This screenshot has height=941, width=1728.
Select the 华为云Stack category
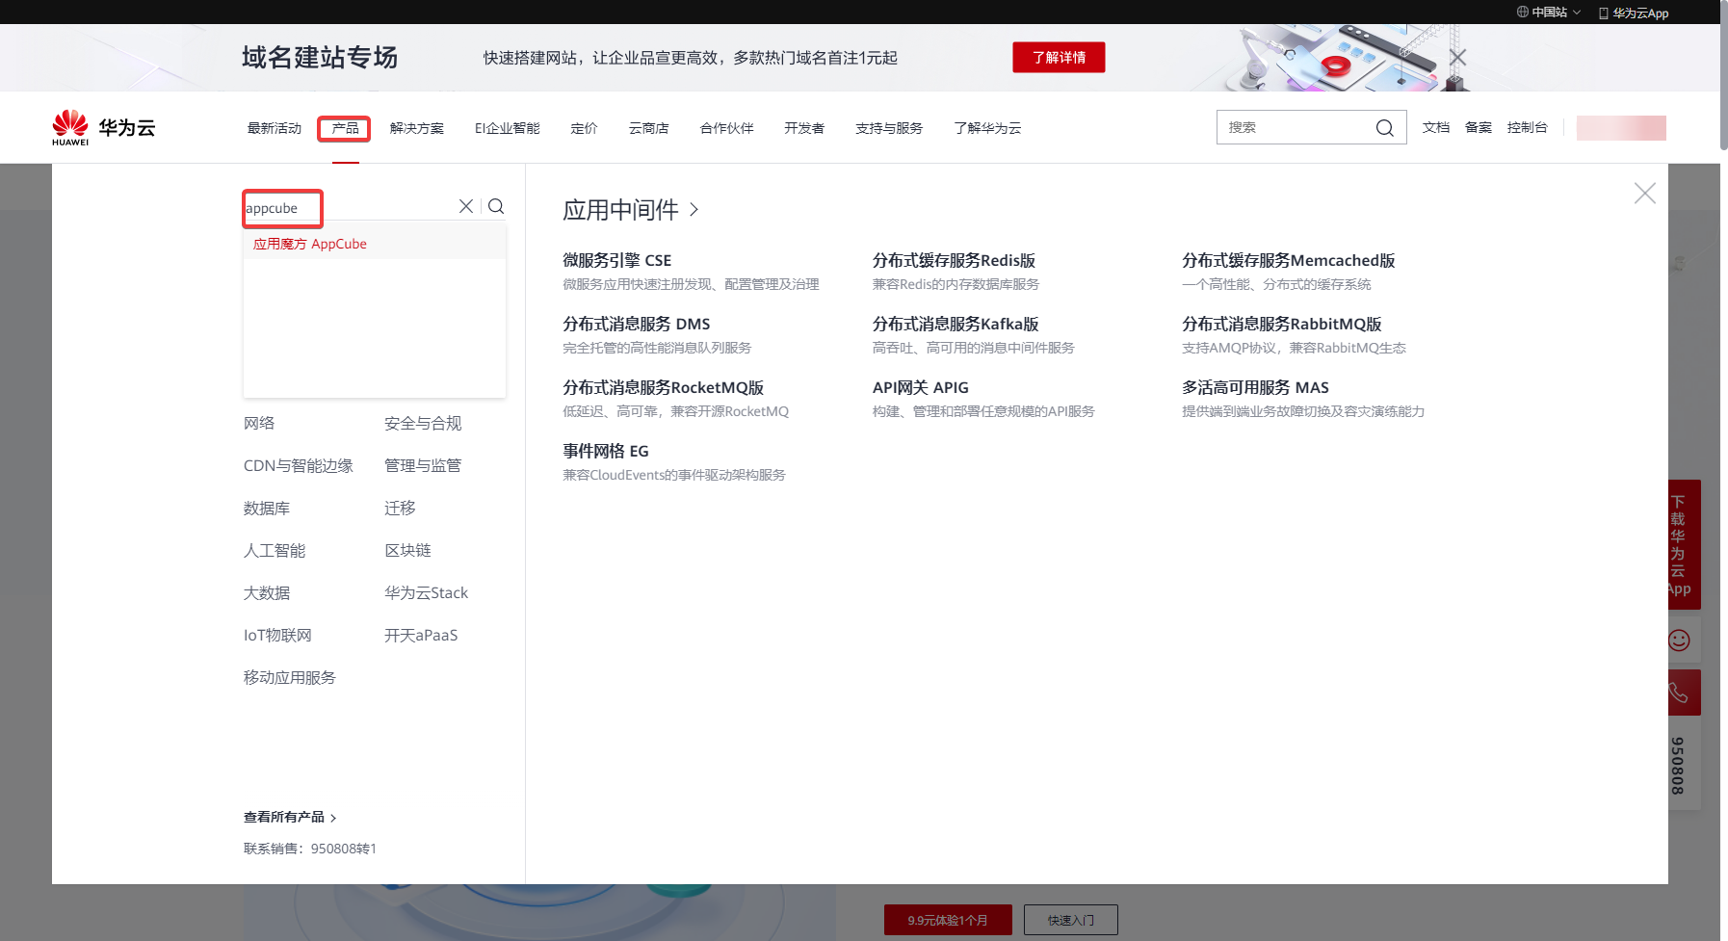[x=426, y=592]
